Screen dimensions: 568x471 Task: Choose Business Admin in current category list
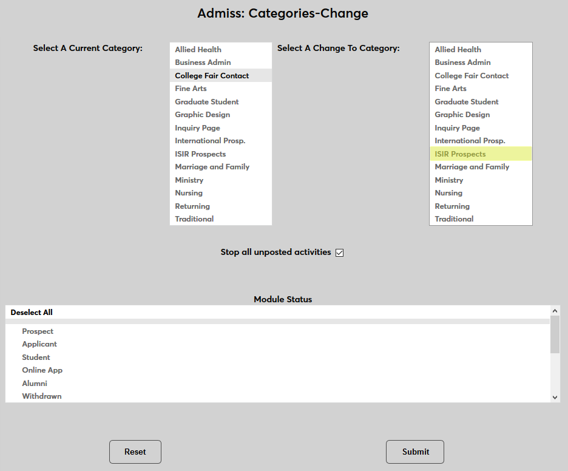(203, 63)
